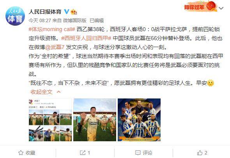Open the #体坛morning call# hashtag
This screenshot has height=158, width=230.
tap(52, 29)
